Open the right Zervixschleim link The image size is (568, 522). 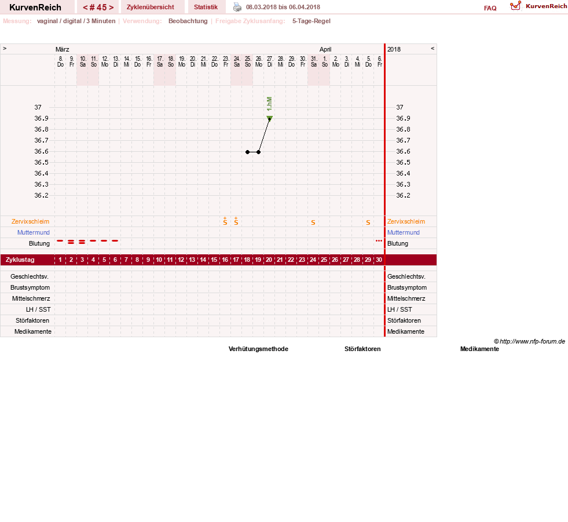(x=406, y=221)
